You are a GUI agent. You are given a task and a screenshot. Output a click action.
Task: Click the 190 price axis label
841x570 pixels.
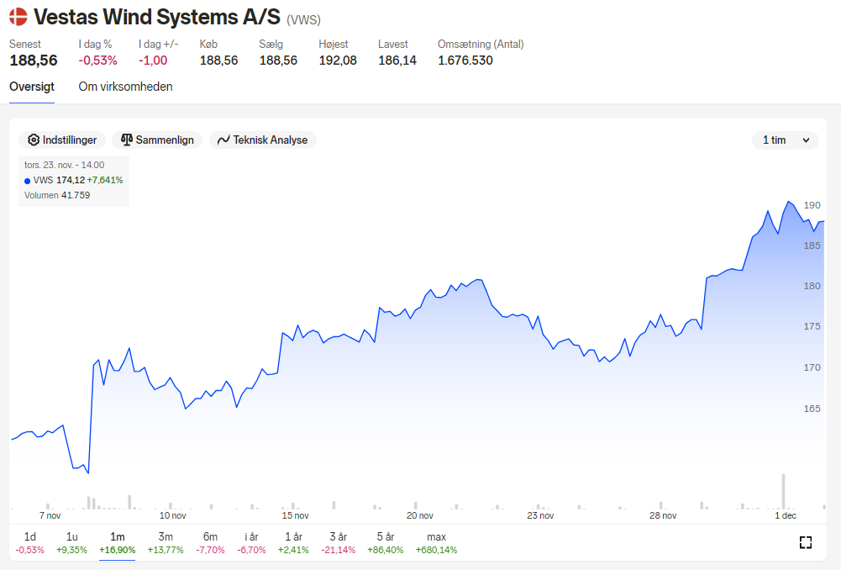click(x=812, y=205)
